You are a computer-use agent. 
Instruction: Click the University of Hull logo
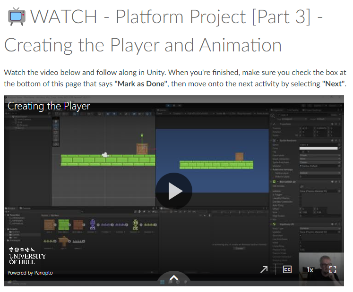click(x=27, y=255)
